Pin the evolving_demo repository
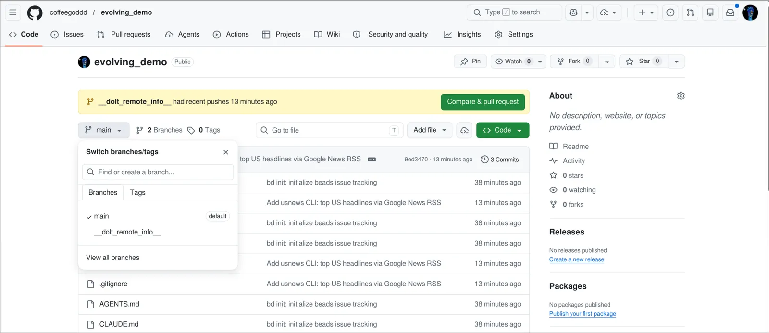Image resolution: width=769 pixels, height=333 pixels. 471,62
